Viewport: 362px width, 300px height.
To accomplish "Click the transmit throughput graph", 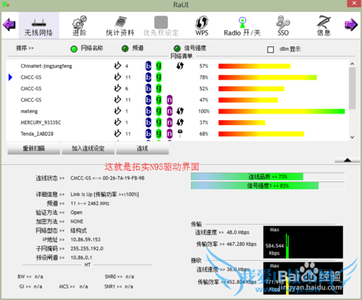I will tap(303, 242).
